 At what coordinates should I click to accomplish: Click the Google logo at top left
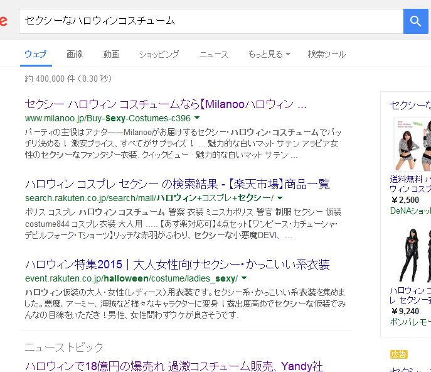tap(3, 21)
